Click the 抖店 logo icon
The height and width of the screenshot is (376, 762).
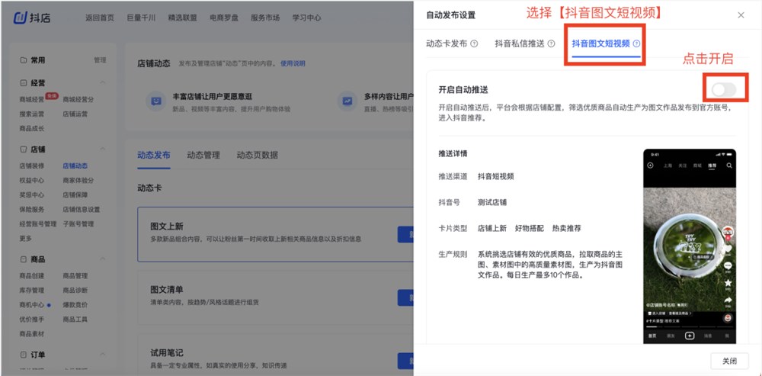(x=21, y=18)
